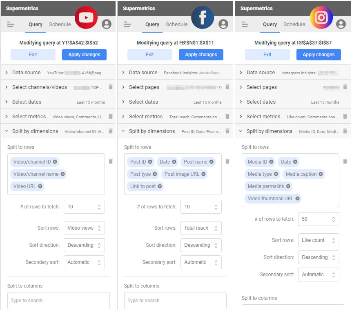The width and height of the screenshot is (352, 310).
Task: Apply changes to the Facebook query
Action: (201, 55)
